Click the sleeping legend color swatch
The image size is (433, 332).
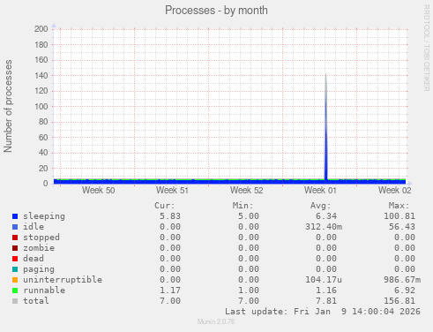[15, 216]
